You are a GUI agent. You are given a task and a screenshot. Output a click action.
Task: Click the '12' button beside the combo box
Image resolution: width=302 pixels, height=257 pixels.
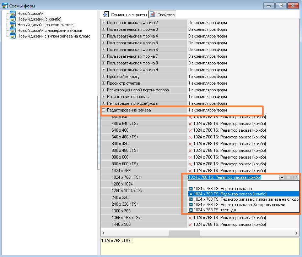point(295,177)
